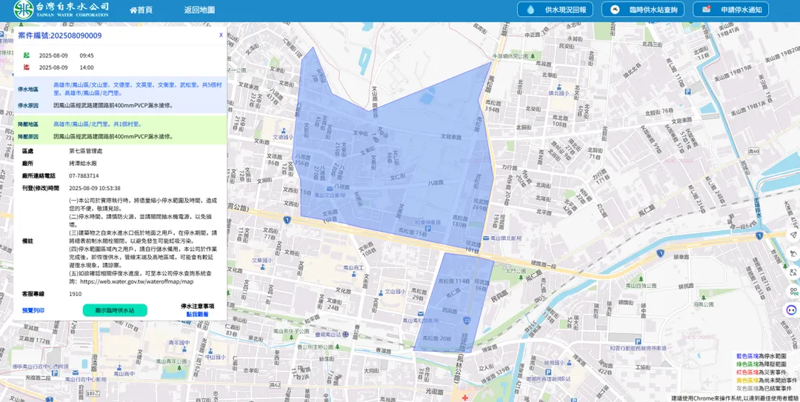
Task: Click the parking P marker near 鳳山路 110巷
Action: click(x=687, y=91)
